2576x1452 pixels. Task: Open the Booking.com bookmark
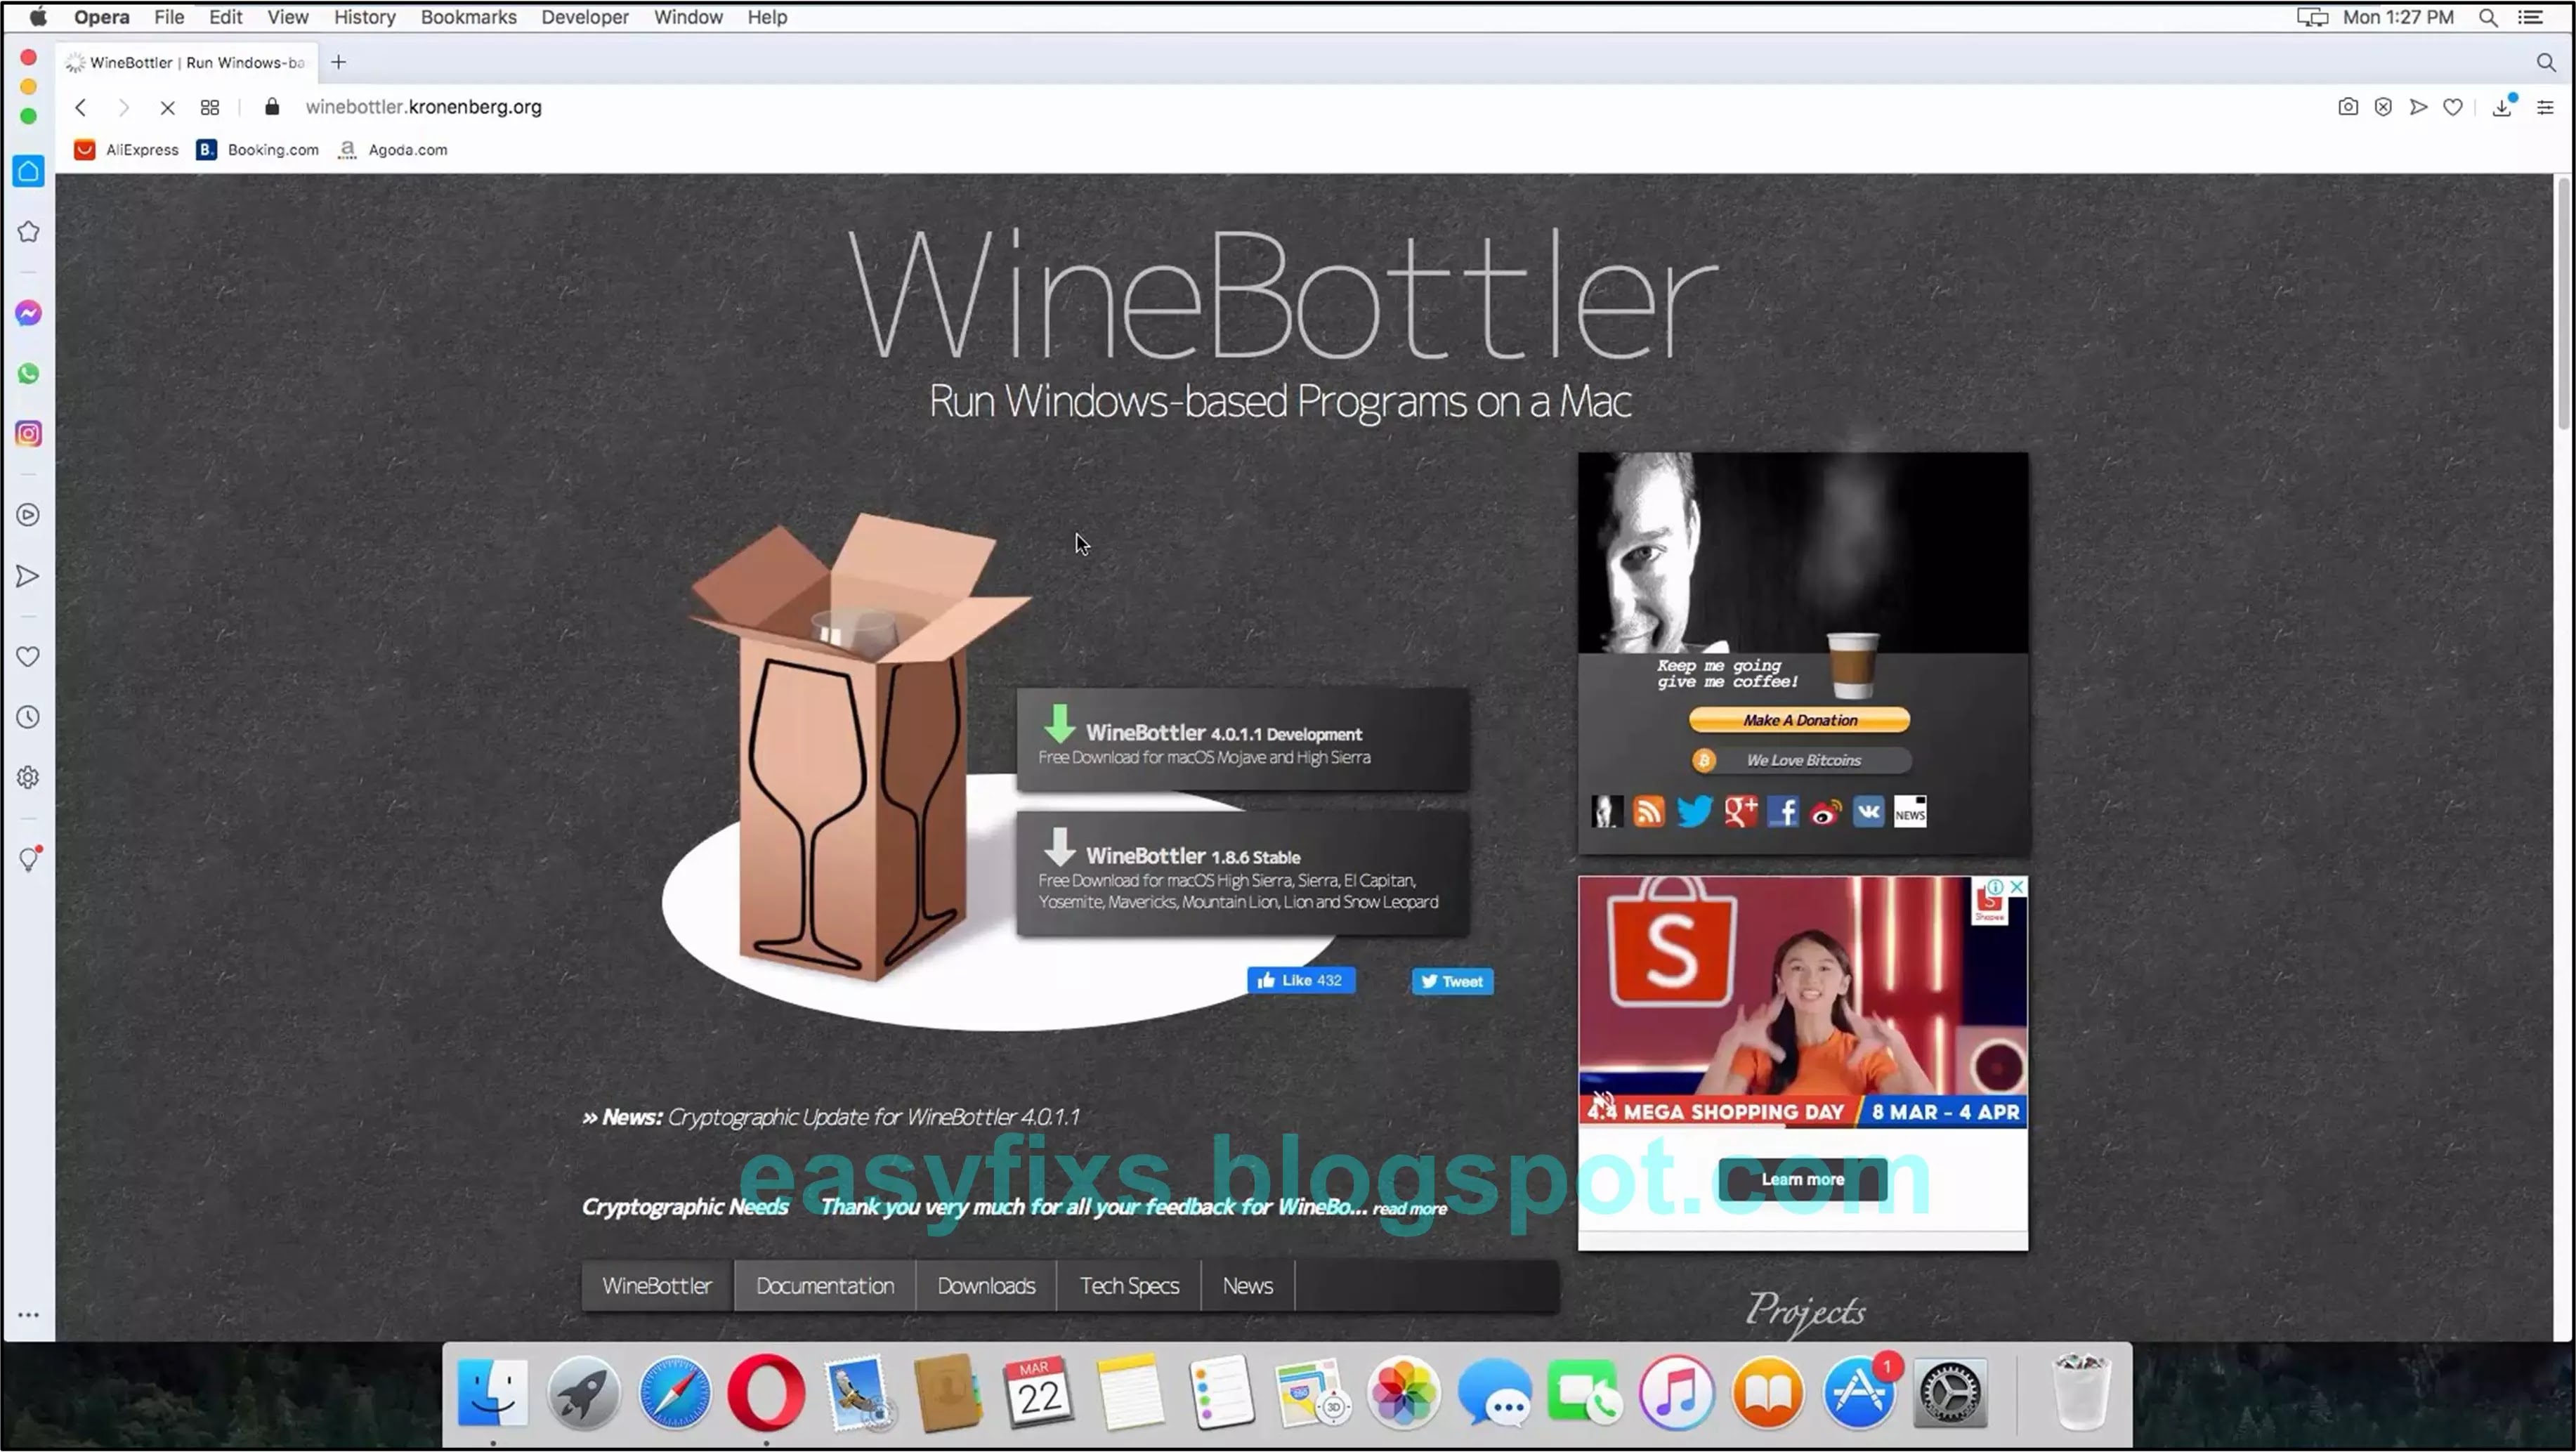(x=258, y=150)
